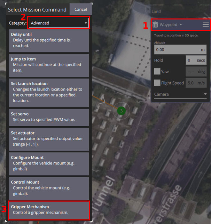This screenshot has height=224, width=211.
Task: Expand the Waypoint command type dropdown
Action: (171, 25)
